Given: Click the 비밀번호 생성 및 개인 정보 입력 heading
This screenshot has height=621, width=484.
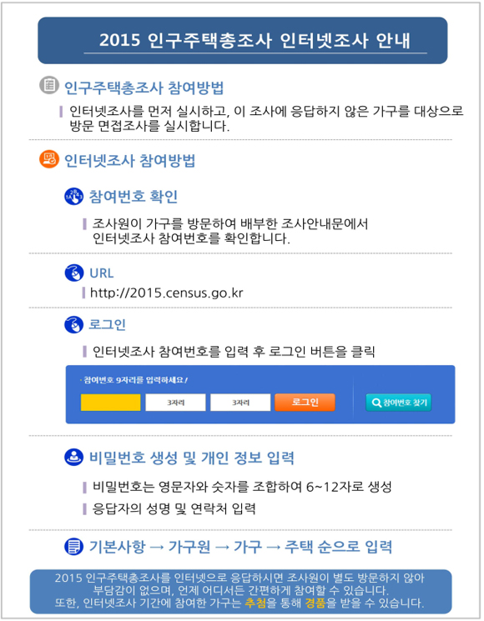Looking at the screenshot, I should (x=191, y=458).
